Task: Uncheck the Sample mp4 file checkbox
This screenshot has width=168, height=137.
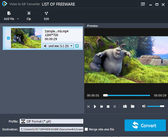Action: click(x=8, y=38)
